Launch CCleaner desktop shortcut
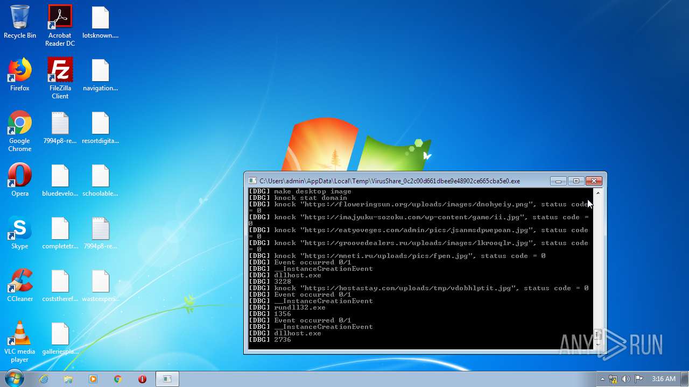The height and width of the screenshot is (387, 689). coord(20,285)
